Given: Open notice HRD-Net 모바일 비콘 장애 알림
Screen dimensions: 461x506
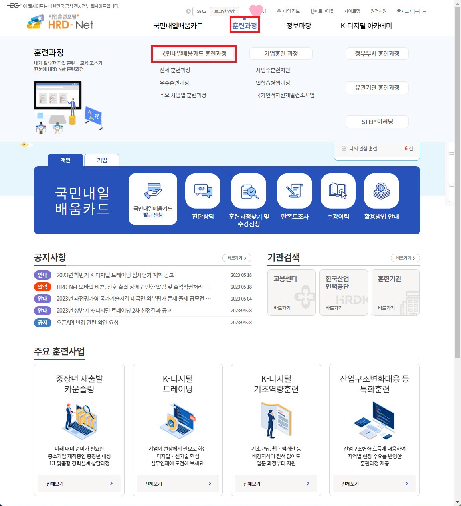Looking at the screenshot, I should (x=133, y=287).
